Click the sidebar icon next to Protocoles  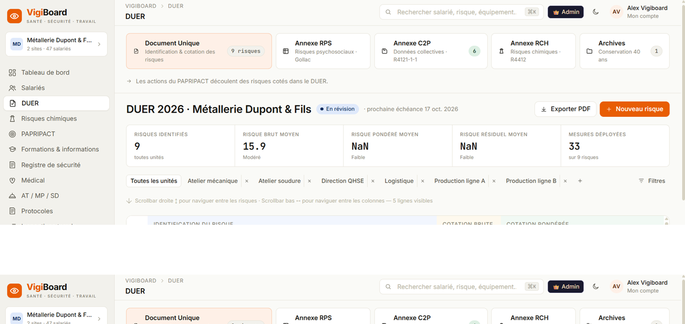point(12,211)
